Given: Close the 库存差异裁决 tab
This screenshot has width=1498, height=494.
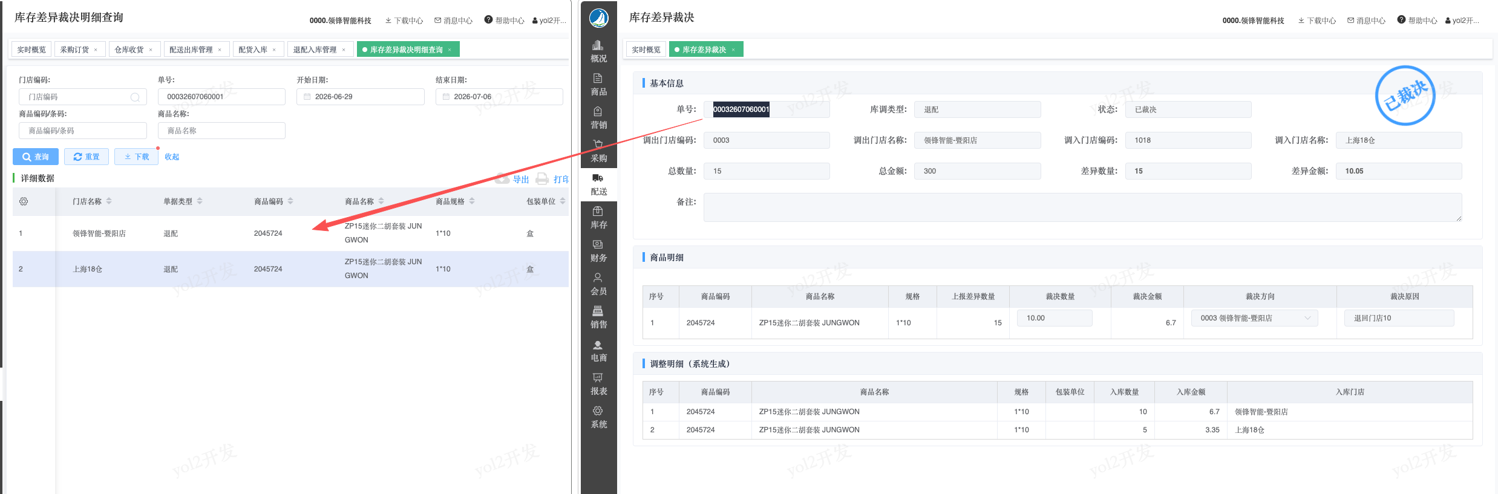Looking at the screenshot, I should point(733,50).
